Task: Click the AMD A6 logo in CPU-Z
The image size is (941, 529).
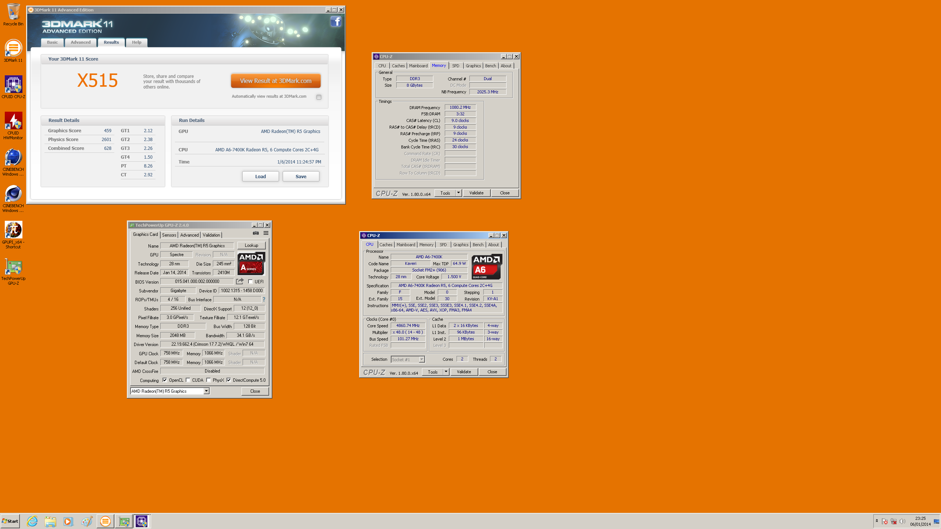Action: click(x=487, y=267)
